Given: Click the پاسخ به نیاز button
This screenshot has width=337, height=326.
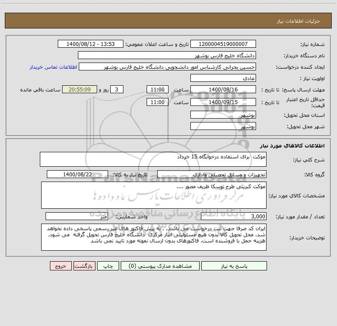Looking at the screenshot, I should click(x=234, y=266).
